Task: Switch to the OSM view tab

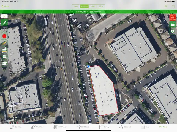Action: coord(93,6)
